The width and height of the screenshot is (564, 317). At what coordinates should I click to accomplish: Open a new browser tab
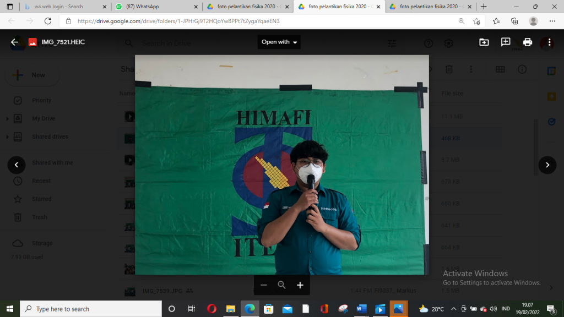click(x=484, y=7)
